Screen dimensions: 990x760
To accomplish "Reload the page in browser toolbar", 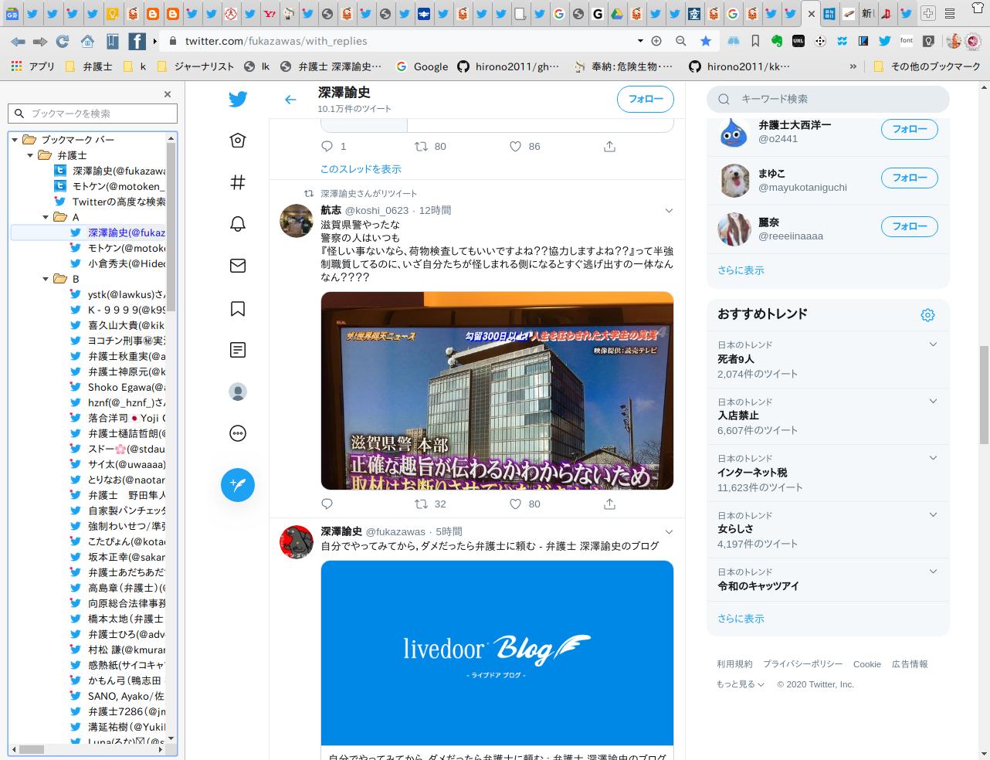I will tap(63, 41).
